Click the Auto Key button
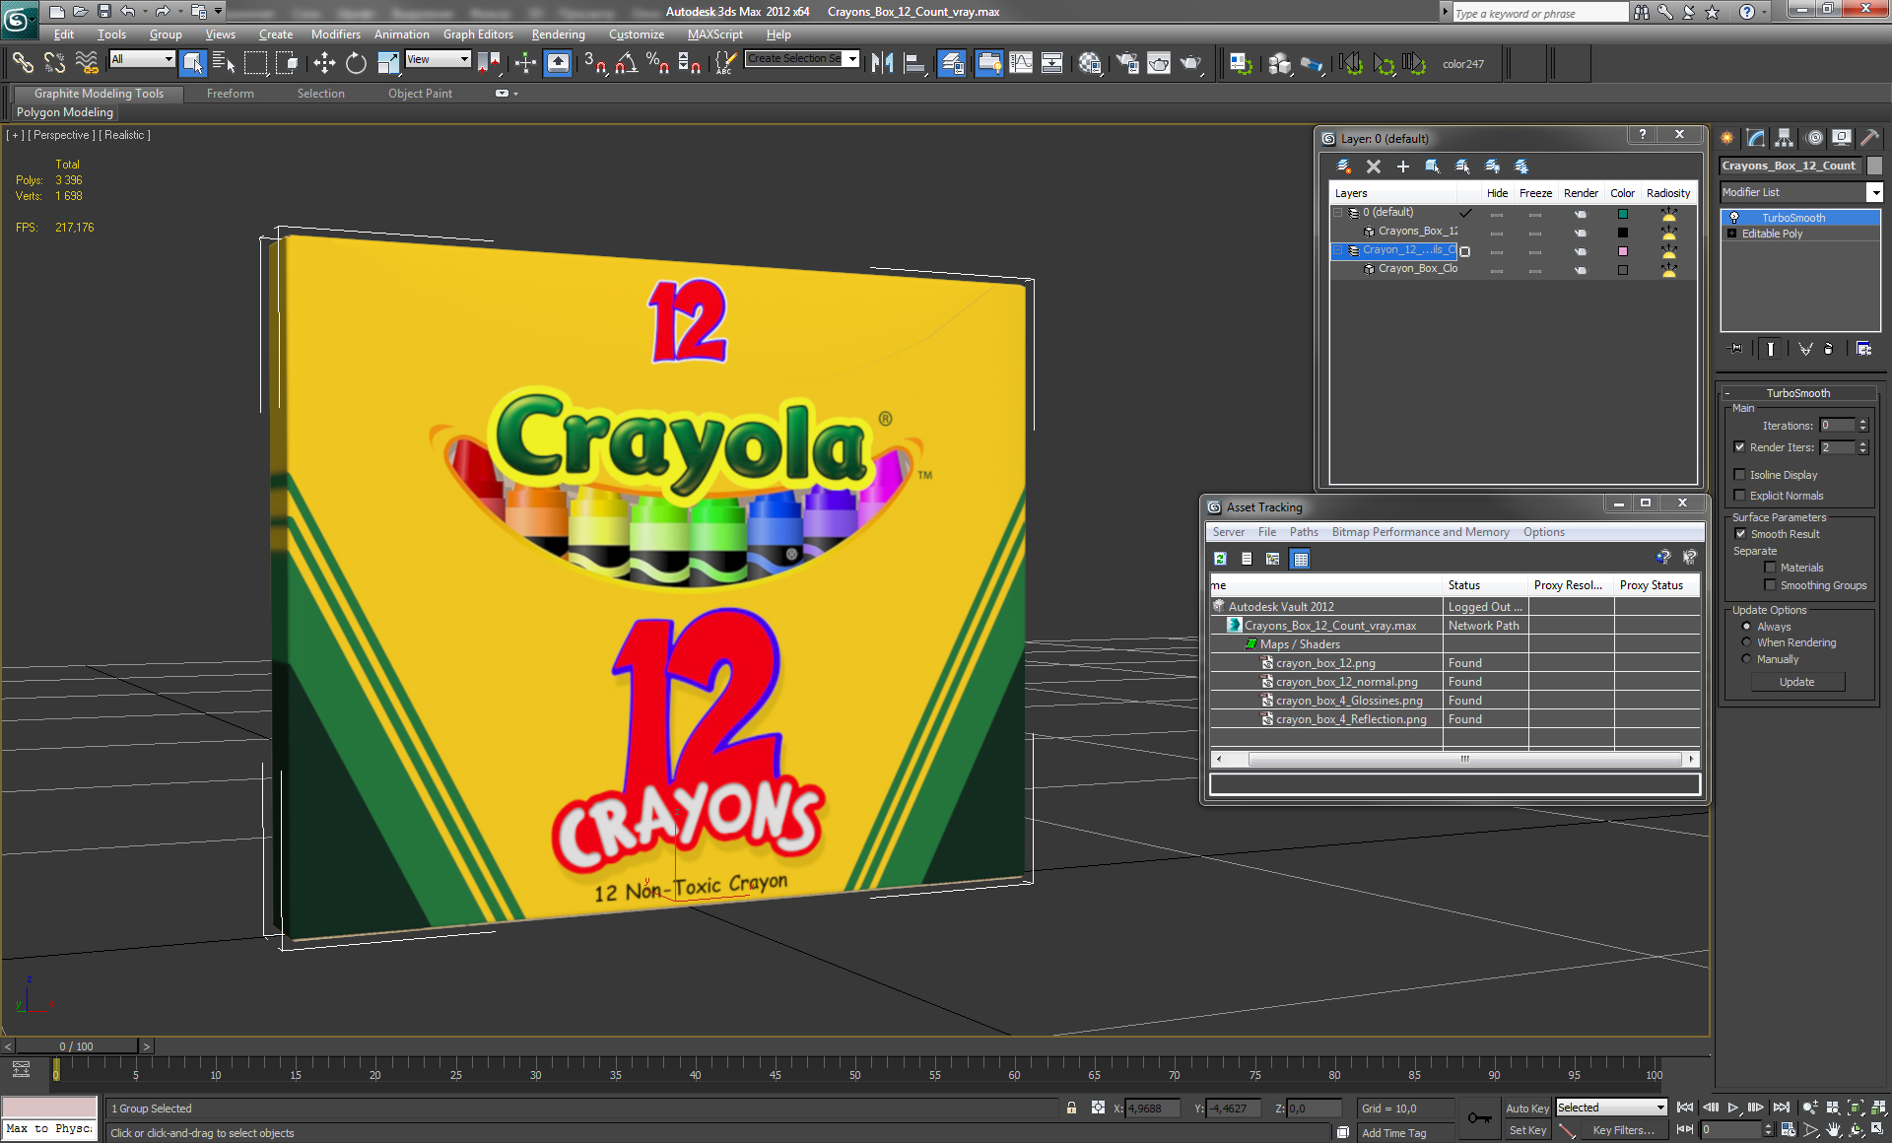Screen dimensions: 1892x1143 pos(1526,1109)
